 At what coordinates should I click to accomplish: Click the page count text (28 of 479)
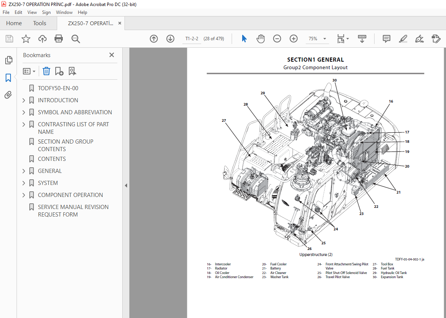[x=214, y=39]
